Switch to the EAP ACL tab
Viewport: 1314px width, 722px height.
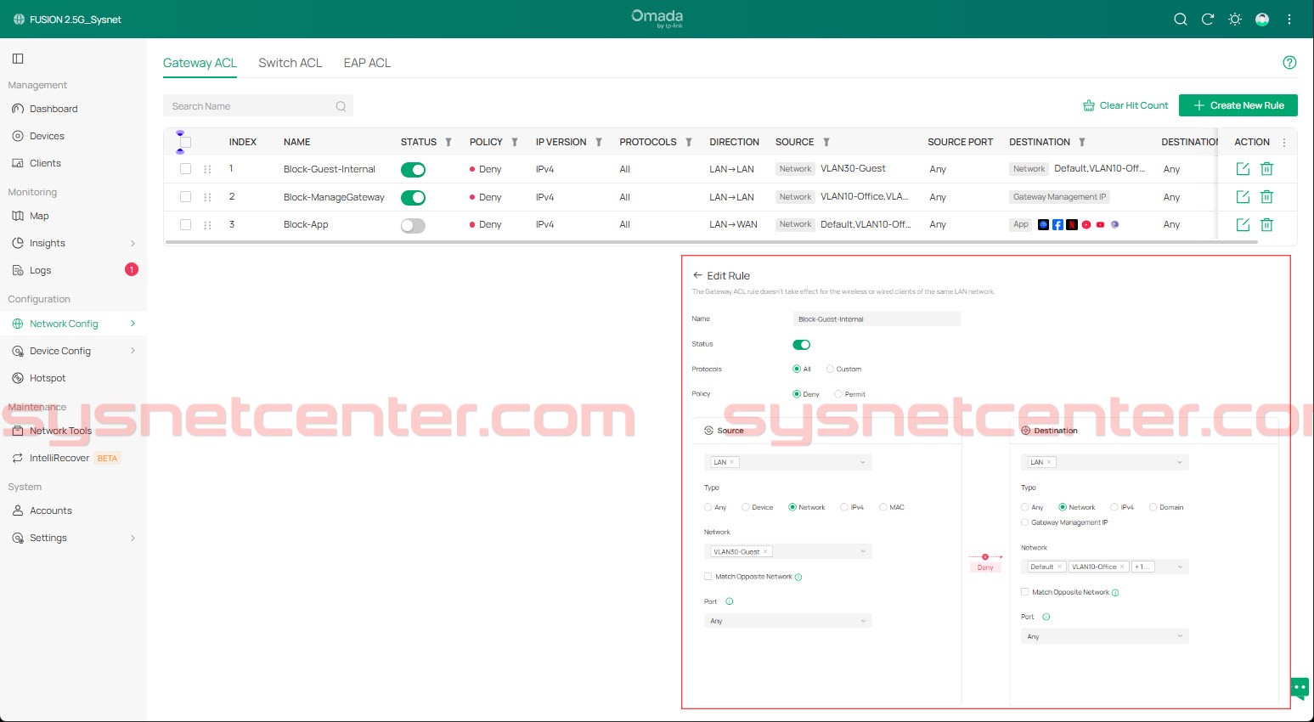367,63
